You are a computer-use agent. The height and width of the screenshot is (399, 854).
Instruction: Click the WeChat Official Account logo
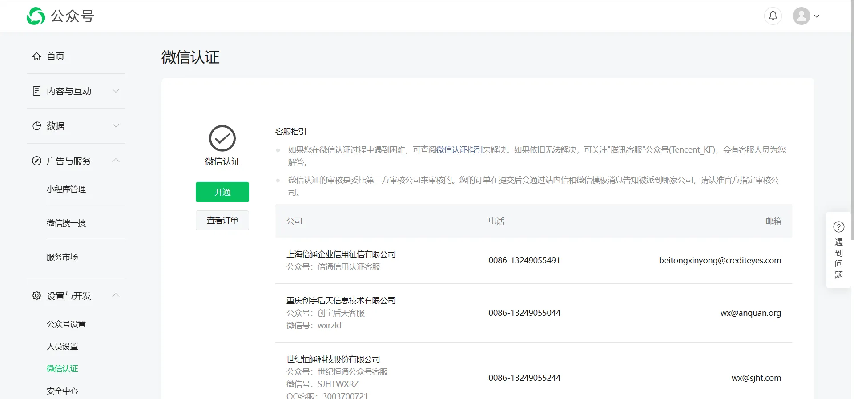click(x=36, y=16)
